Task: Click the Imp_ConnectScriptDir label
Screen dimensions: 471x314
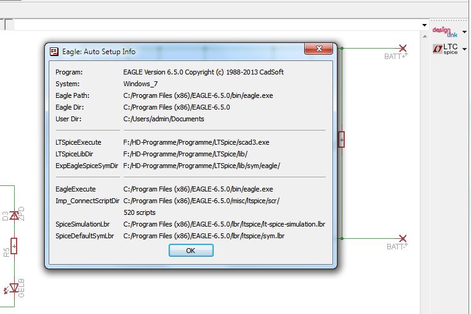Action: coord(87,201)
